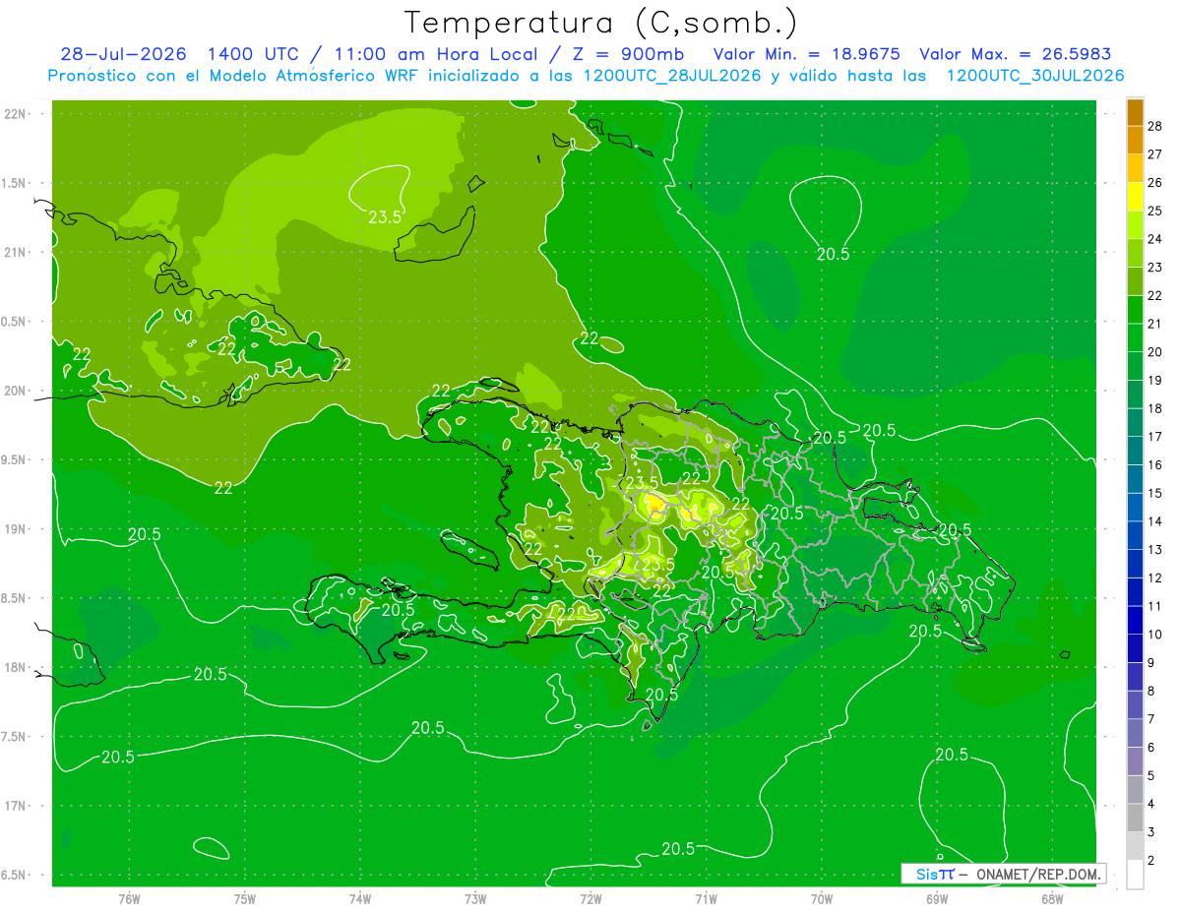The height and width of the screenshot is (912, 1181).
Task: Click the "Temperatura (C,somb.)" title
Action: point(601,23)
